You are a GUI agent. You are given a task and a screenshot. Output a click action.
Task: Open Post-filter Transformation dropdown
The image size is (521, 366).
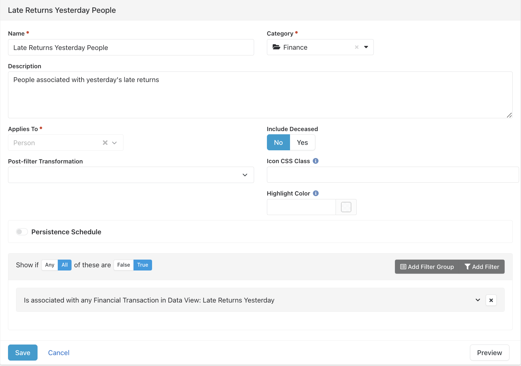(131, 175)
